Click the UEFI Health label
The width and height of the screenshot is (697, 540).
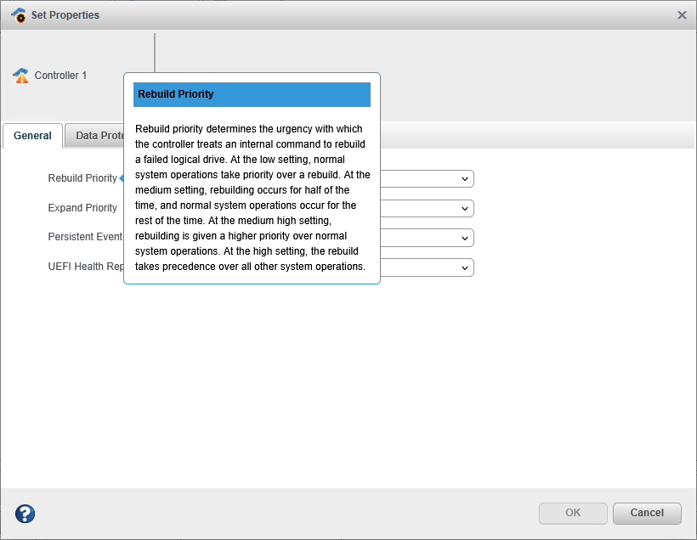(86, 267)
